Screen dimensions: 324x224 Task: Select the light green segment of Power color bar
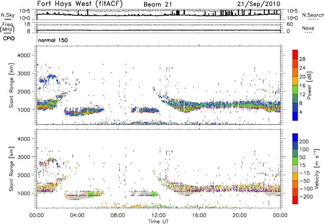pos(295,90)
